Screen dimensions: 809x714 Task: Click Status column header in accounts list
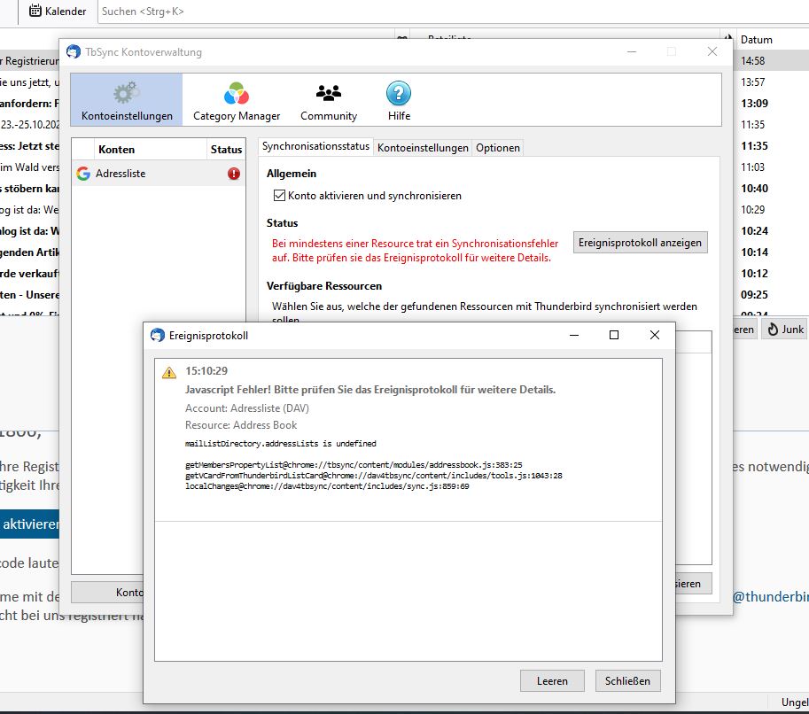coord(226,150)
